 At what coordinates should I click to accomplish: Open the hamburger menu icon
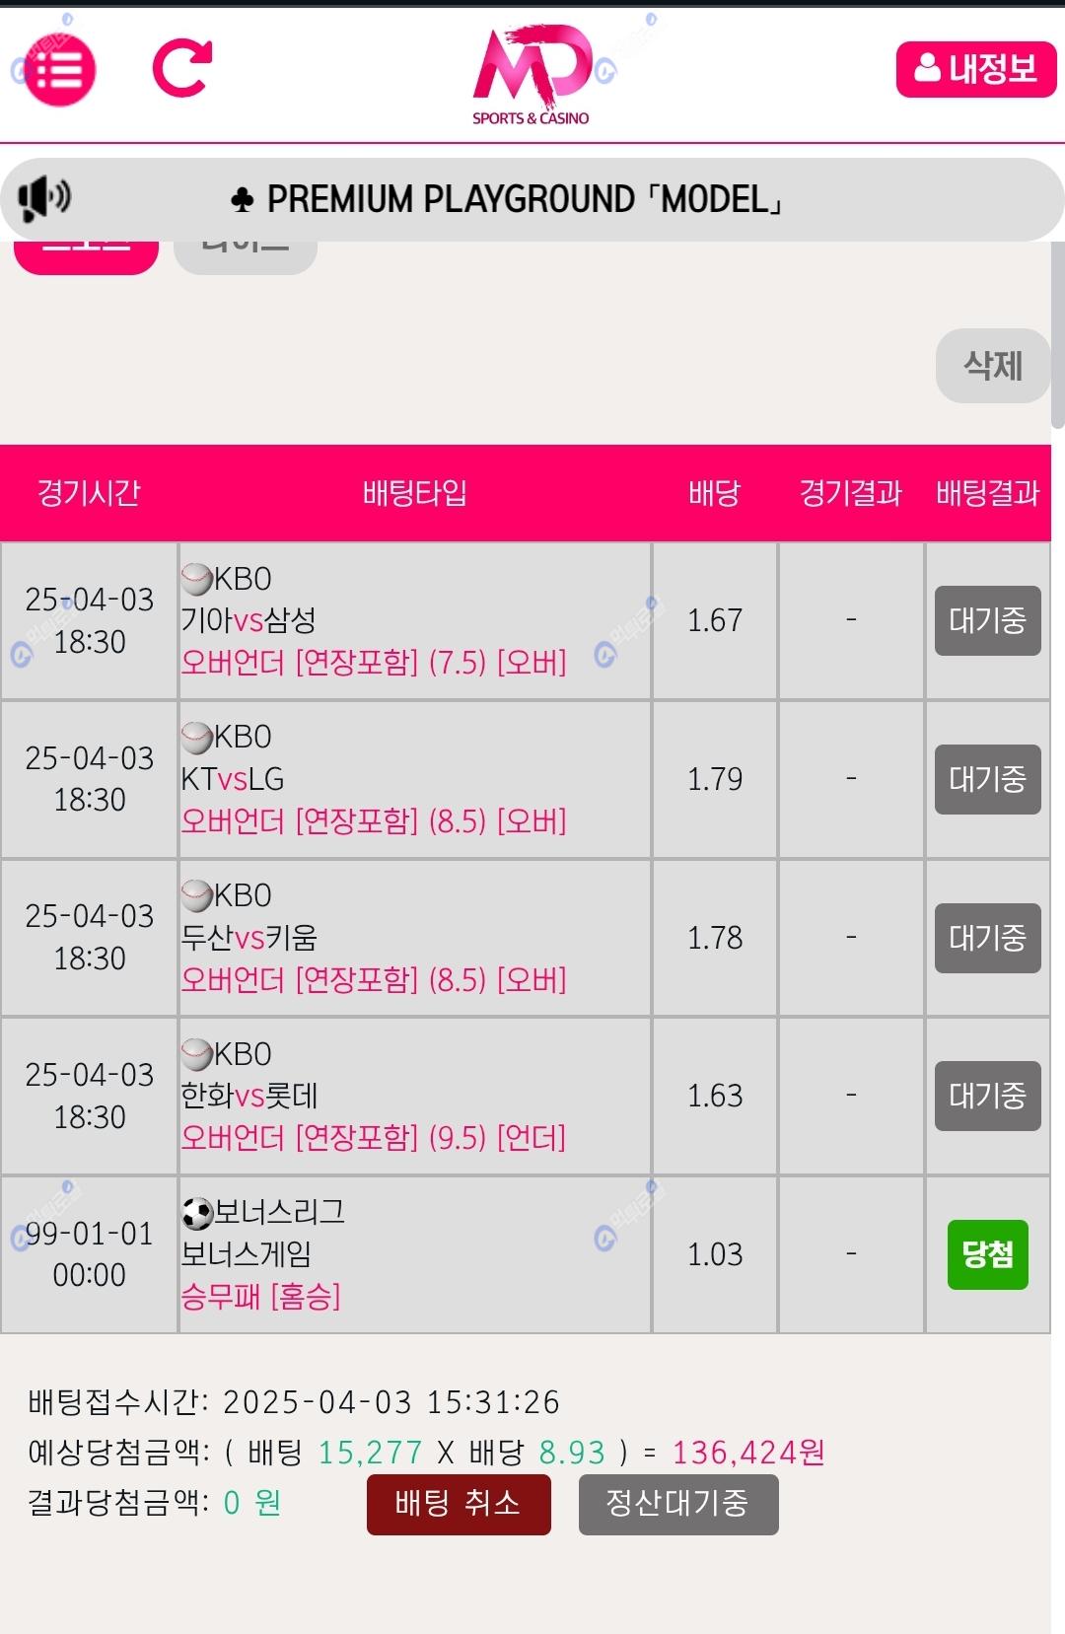[x=59, y=70]
